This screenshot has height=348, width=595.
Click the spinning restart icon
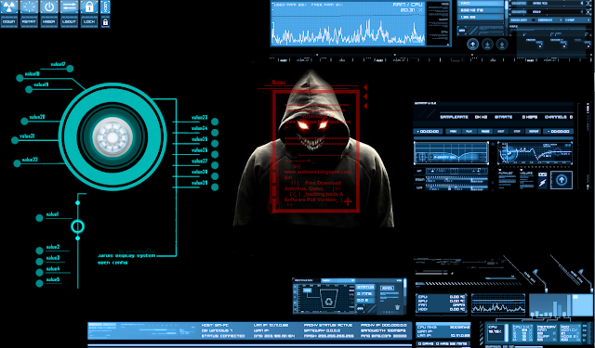(x=29, y=7)
